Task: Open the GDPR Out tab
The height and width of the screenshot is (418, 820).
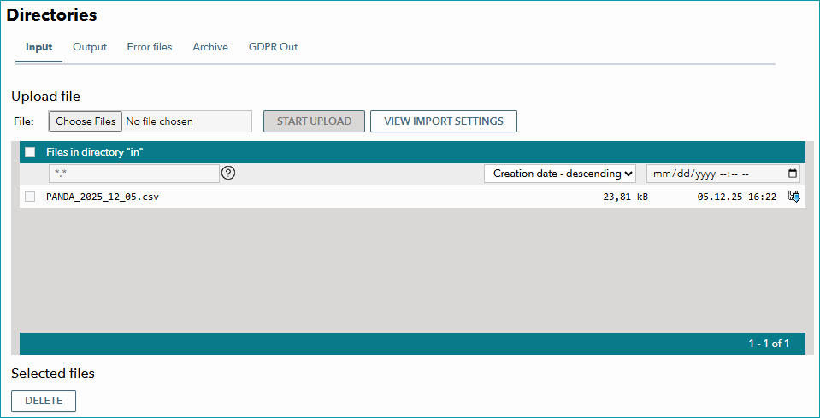Action: click(274, 47)
